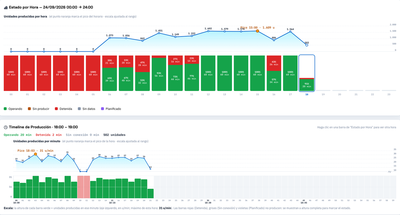The width and height of the screenshot is (400, 215).
Task: Click the Pico 18:03 · 31 u/min label
Action: pos(35,151)
